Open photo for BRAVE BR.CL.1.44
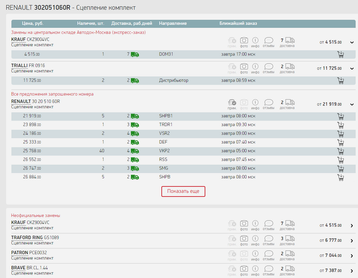The width and height of the screenshot is (358, 278). pos(244,271)
